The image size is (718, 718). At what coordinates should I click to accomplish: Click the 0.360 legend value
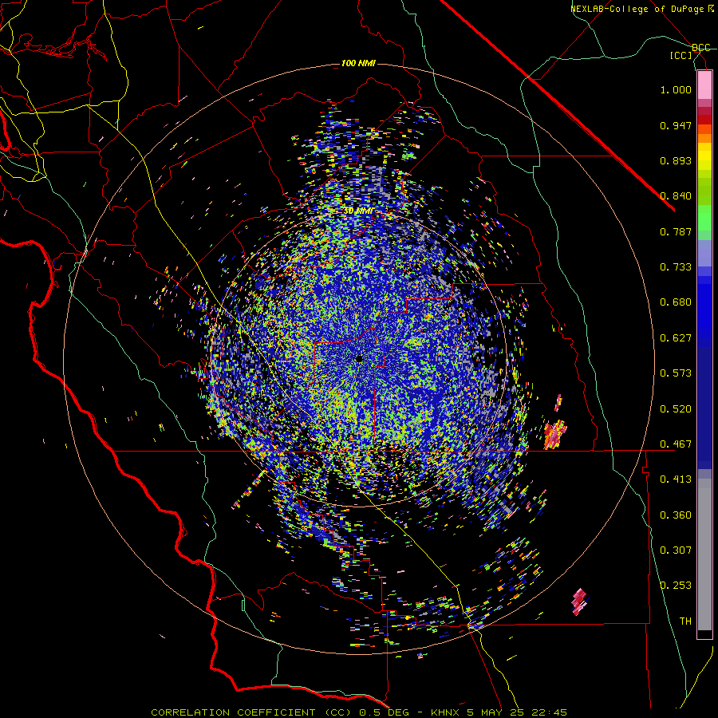676,515
